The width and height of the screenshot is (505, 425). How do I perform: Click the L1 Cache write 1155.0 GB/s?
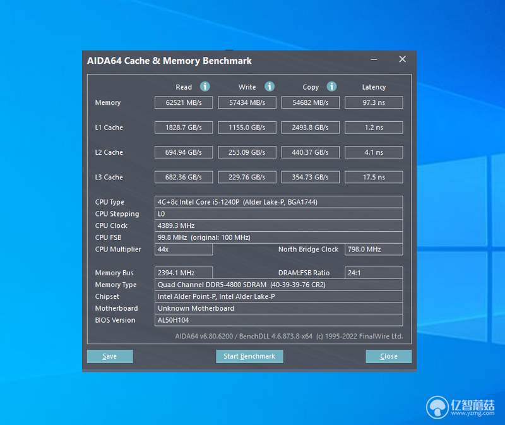click(247, 128)
